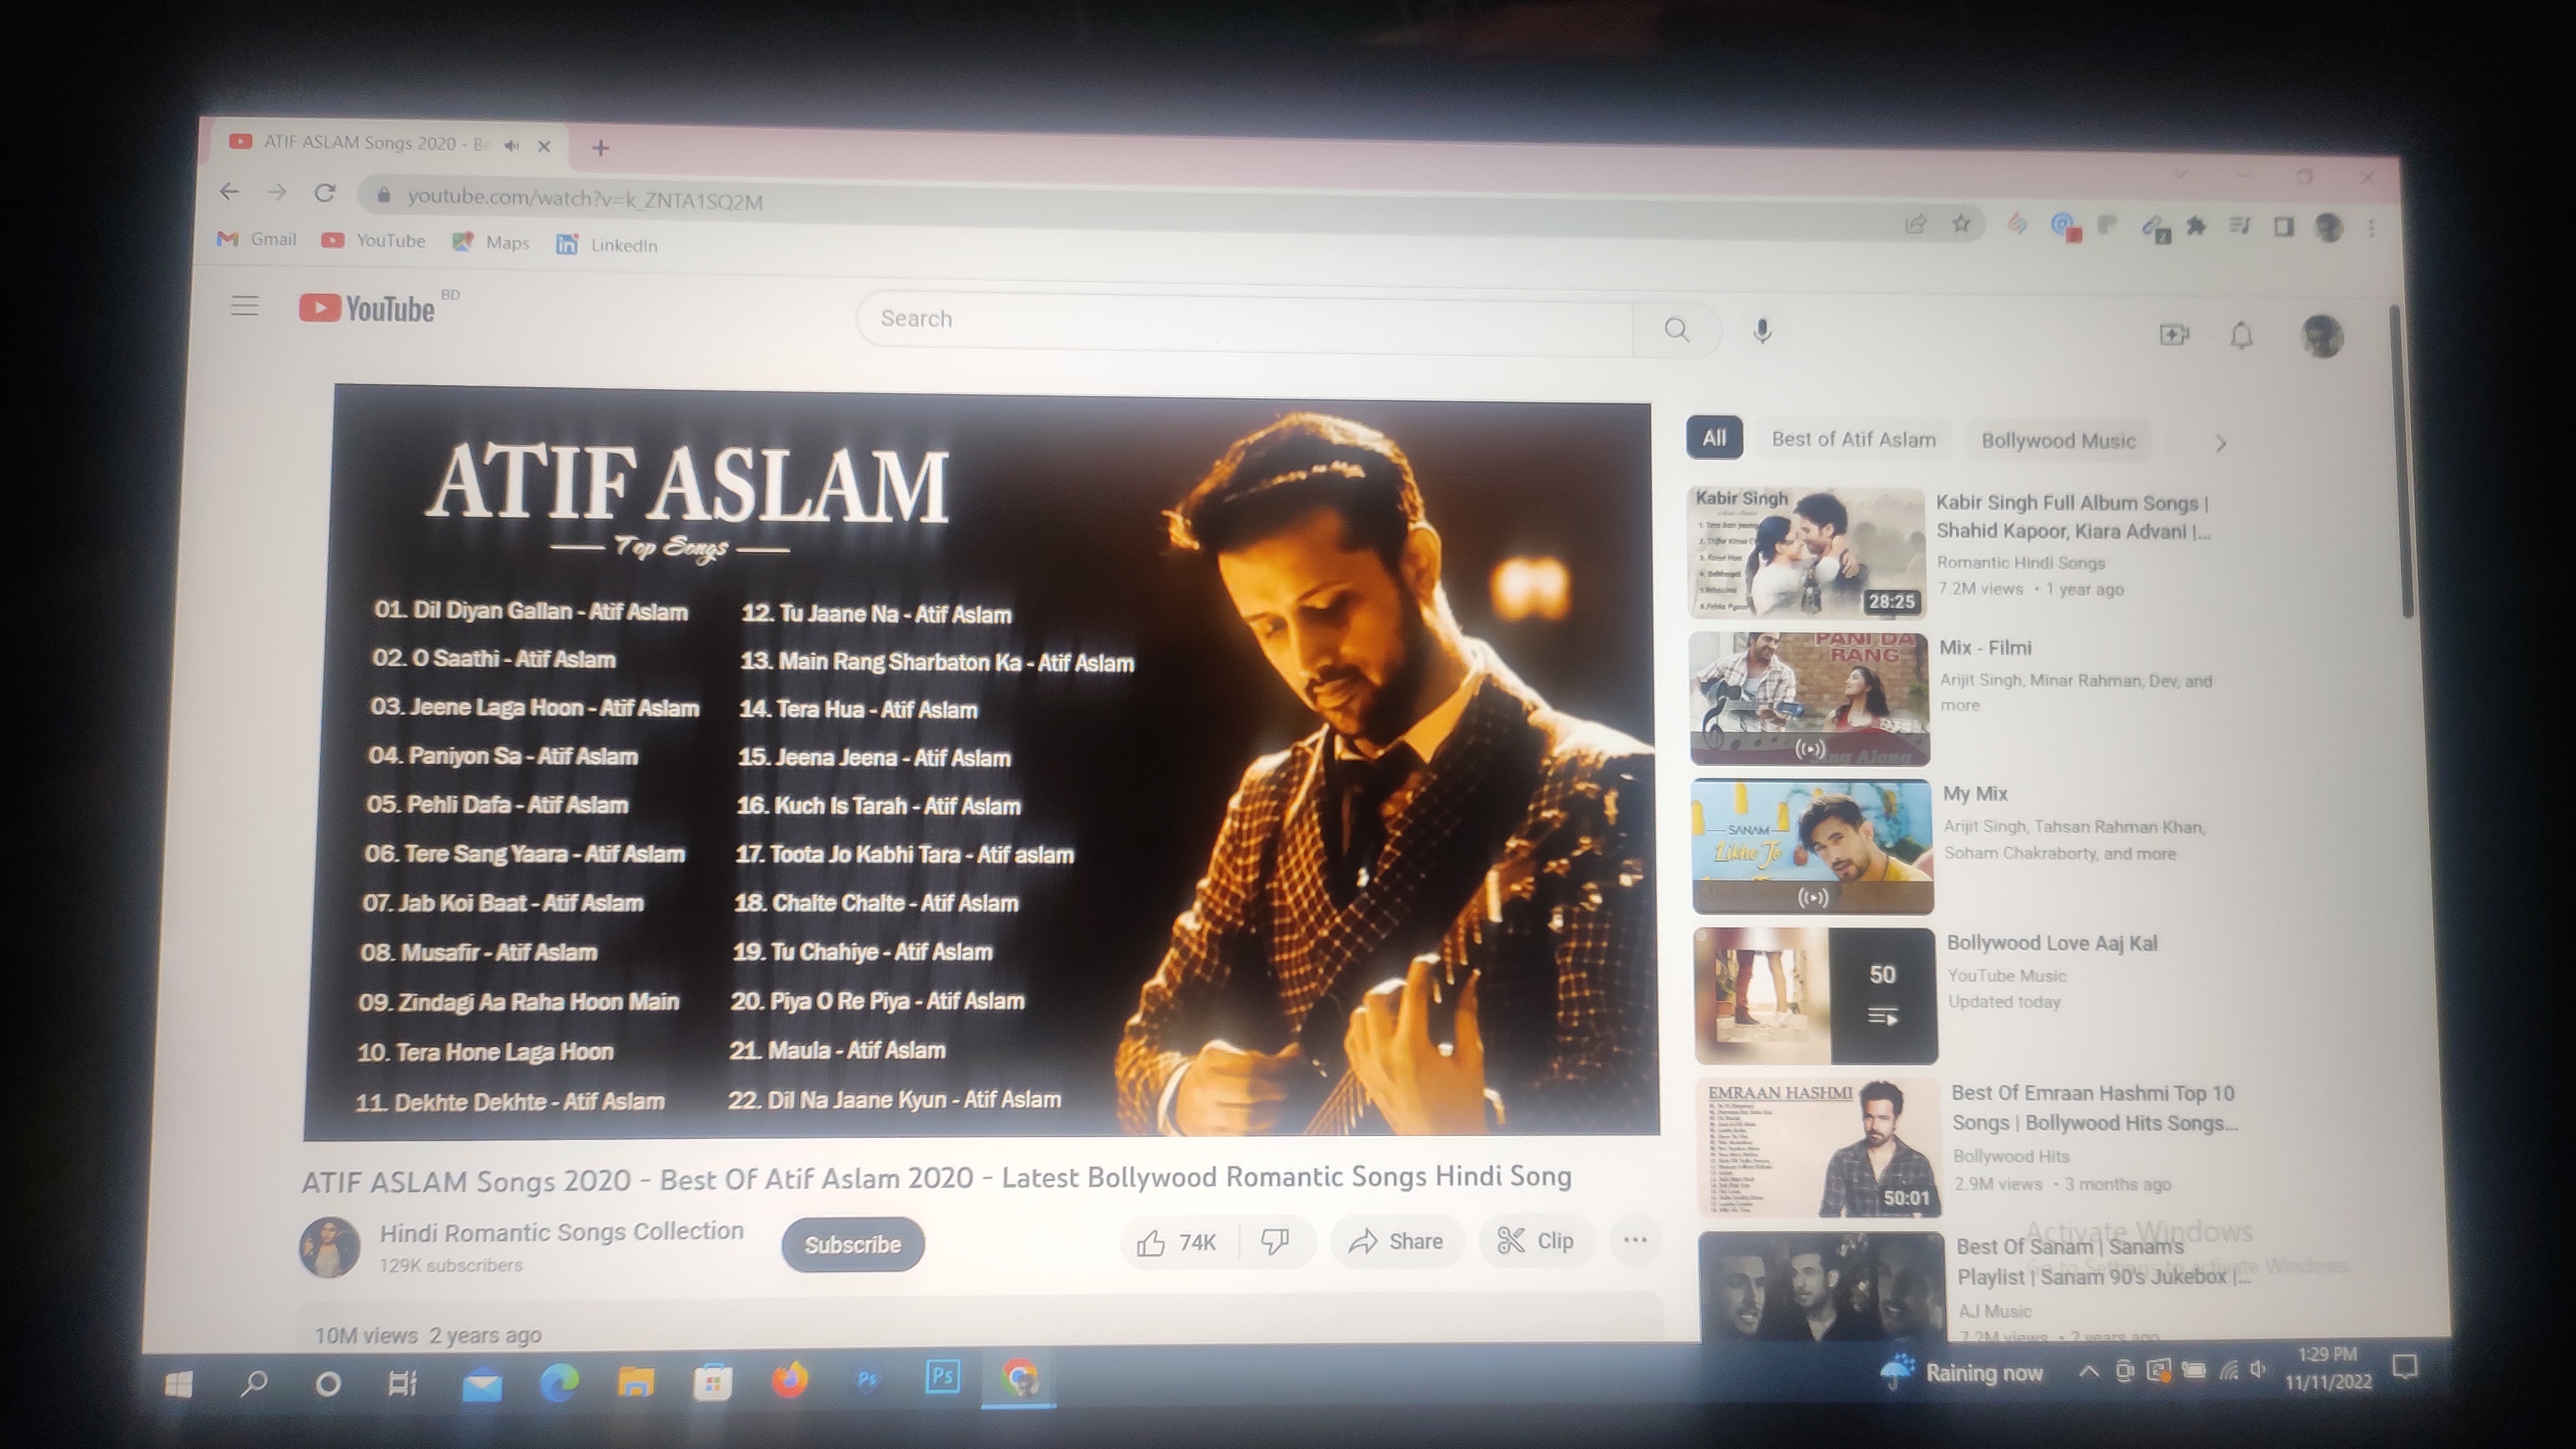Click the search magnifier button
Viewport: 2576px width, 1449px height.
(1677, 329)
